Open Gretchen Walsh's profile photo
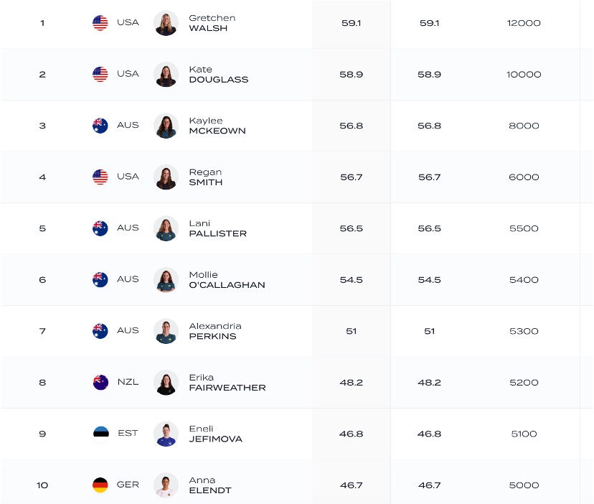Viewport: 594px width, 504px height. pos(166,23)
